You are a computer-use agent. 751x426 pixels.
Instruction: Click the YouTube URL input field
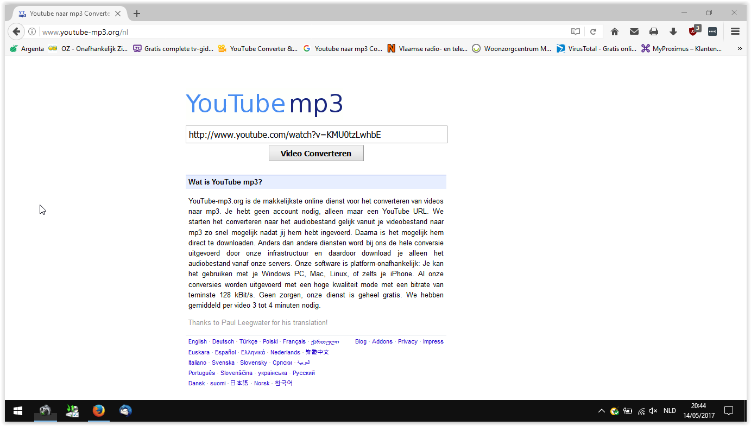click(x=317, y=135)
